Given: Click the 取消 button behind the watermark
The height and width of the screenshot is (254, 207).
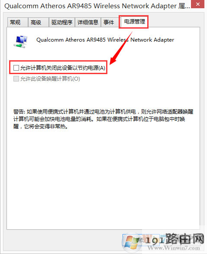Looking at the screenshot, I should tap(182, 240).
